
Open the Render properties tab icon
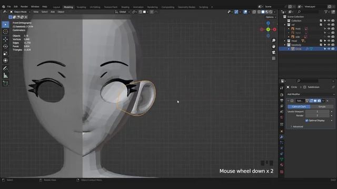coord(282,94)
